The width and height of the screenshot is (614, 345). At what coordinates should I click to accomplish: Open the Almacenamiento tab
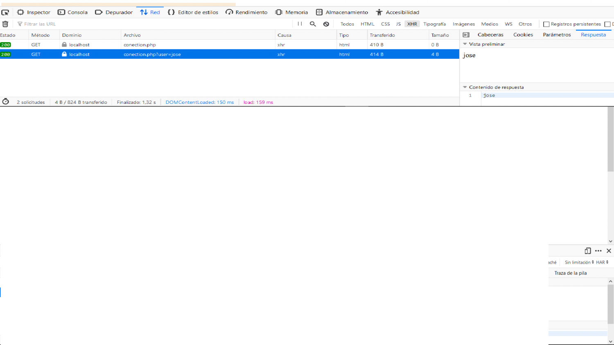[342, 12]
